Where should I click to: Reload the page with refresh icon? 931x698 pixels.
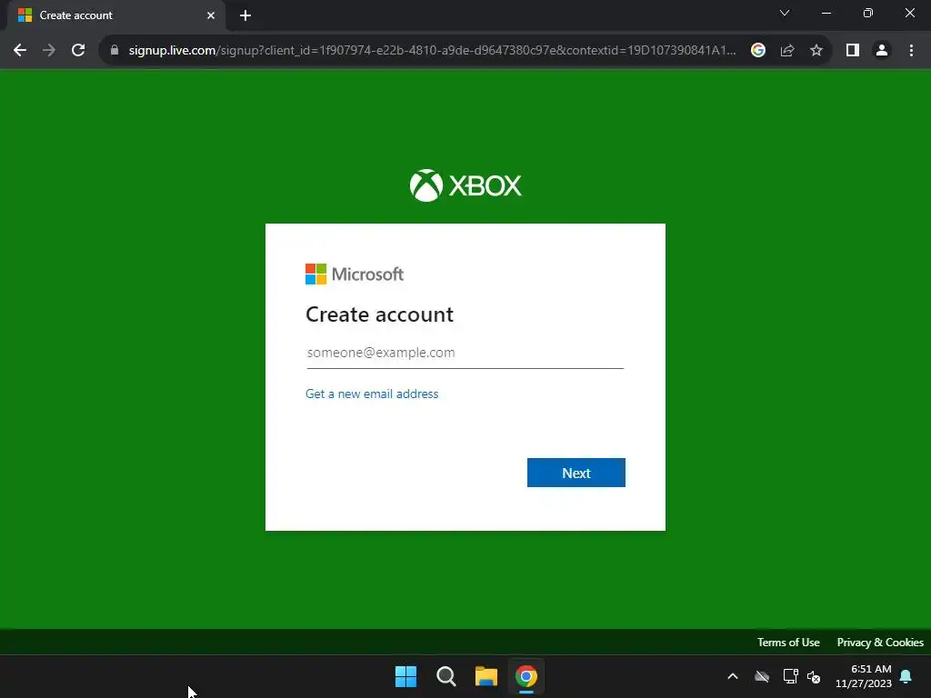[x=78, y=51]
